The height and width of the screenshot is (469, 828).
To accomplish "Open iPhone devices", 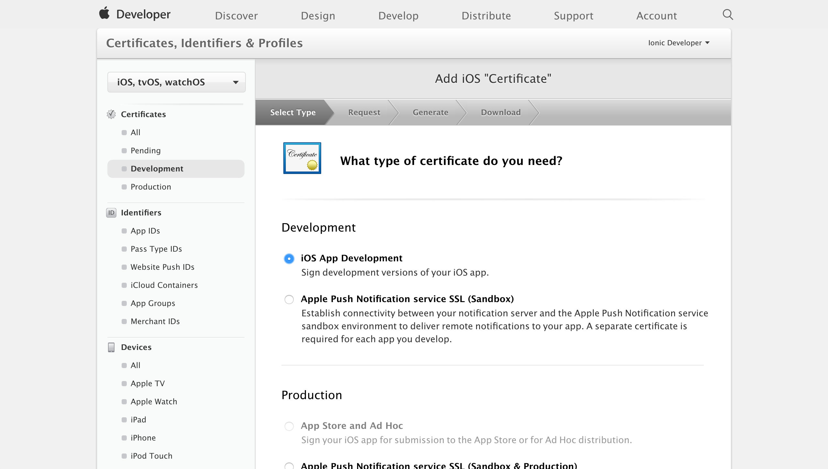I will pos(143,438).
